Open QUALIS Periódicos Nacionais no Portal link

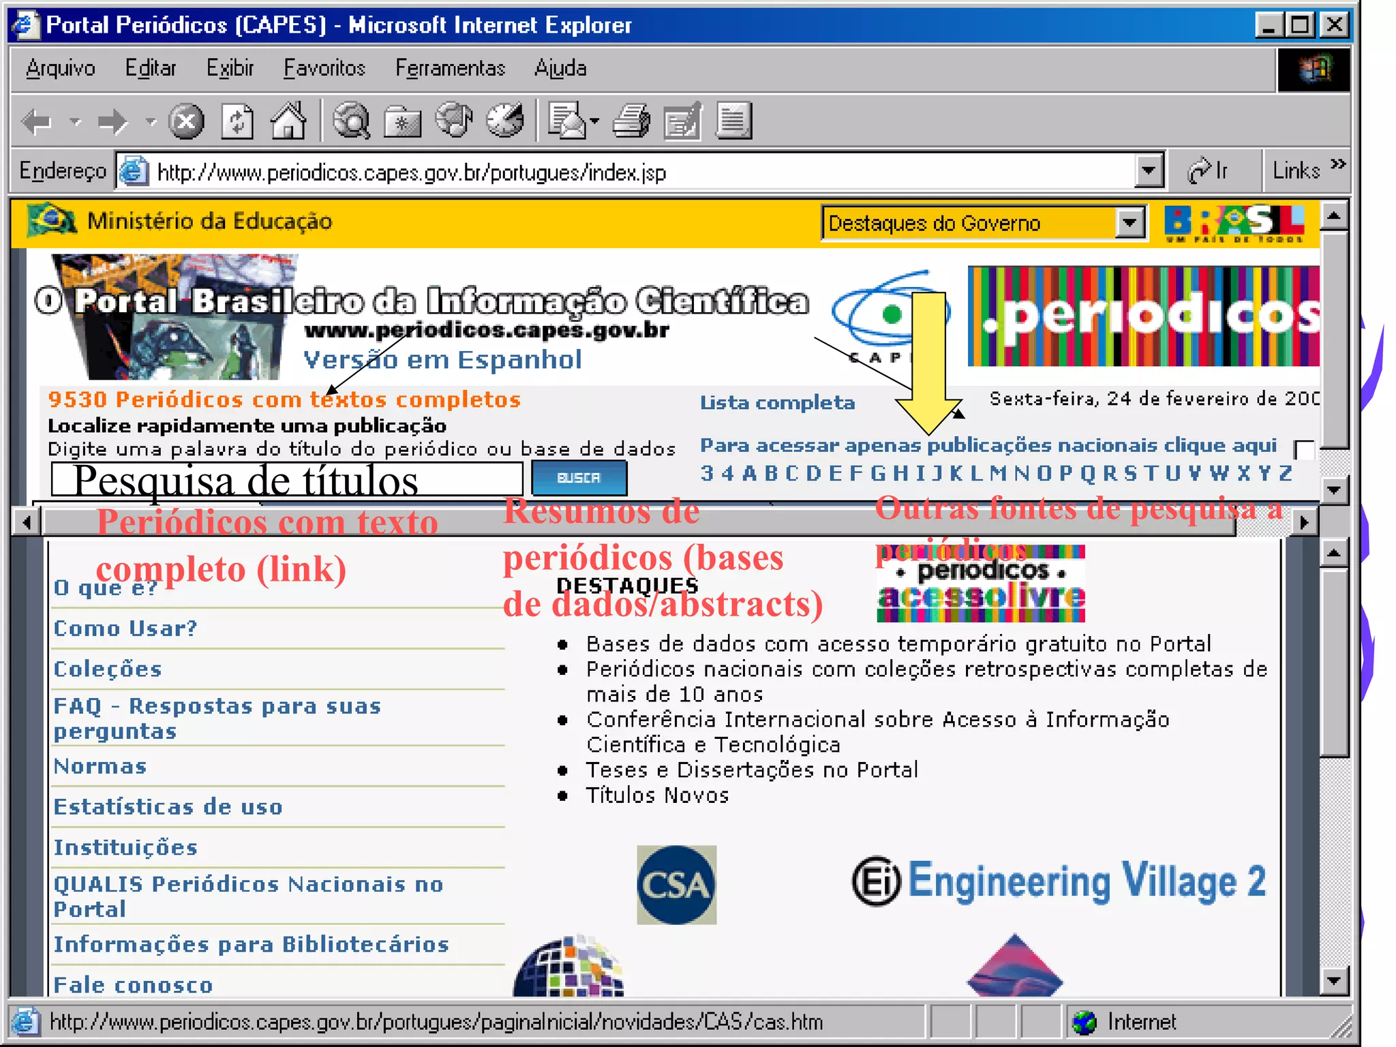pyautogui.click(x=249, y=896)
